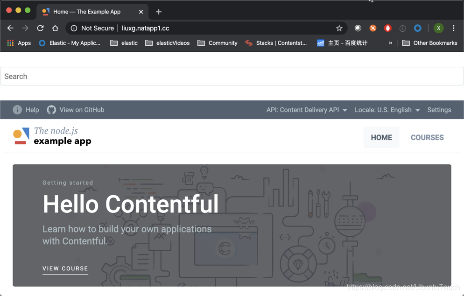This screenshot has width=464, height=296.
Task: Click The node.js example app title text
Action: (x=63, y=136)
